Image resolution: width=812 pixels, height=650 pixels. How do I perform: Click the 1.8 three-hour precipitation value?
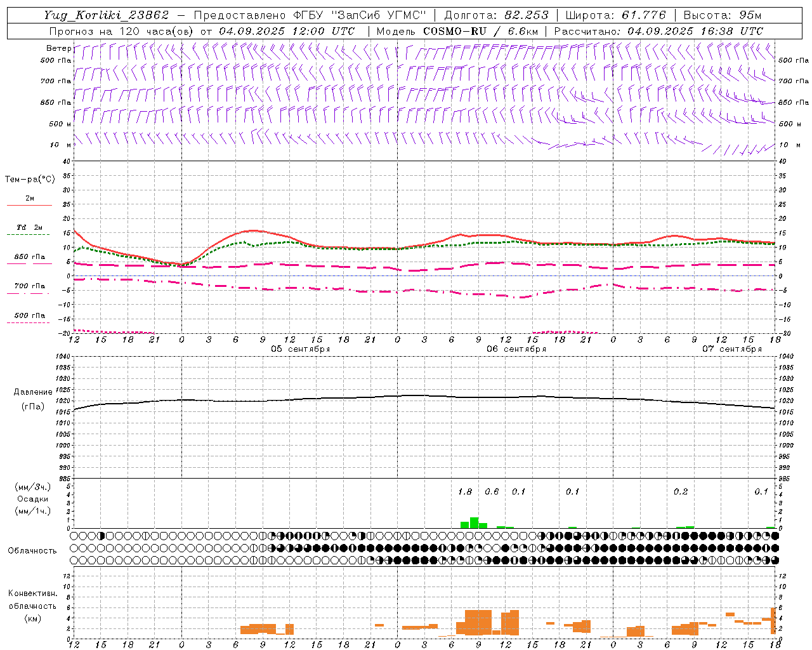pyautogui.click(x=465, y=491)
